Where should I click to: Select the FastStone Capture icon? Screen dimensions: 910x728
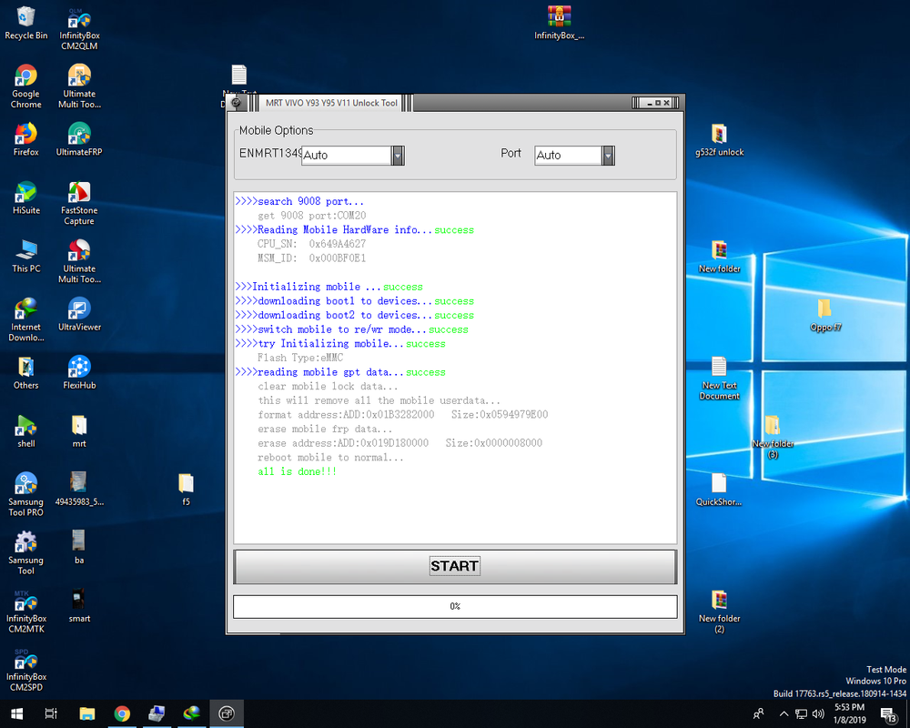click(79, 193)
